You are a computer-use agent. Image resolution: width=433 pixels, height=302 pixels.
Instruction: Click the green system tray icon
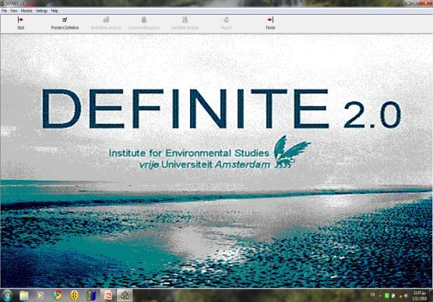pyautogui.click(x=386, y=296)
